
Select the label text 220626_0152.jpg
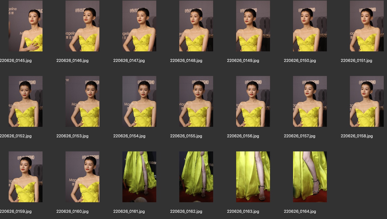click(16, 136)
